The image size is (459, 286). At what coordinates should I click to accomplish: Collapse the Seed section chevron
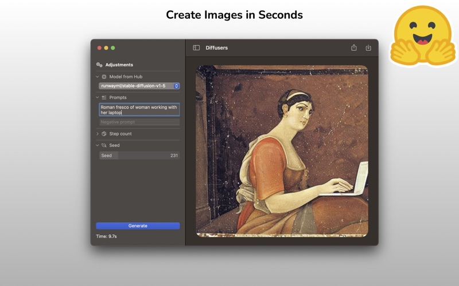pos(97,145)
